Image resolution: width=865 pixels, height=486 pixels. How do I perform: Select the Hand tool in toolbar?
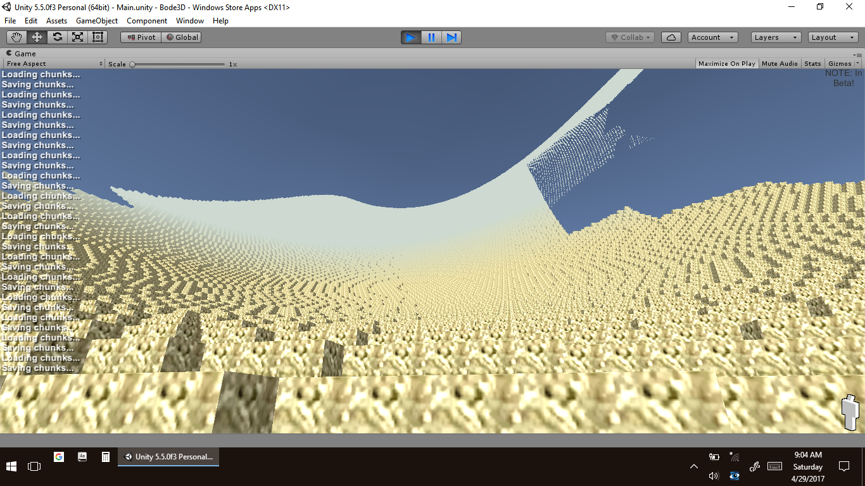point(16,37)
